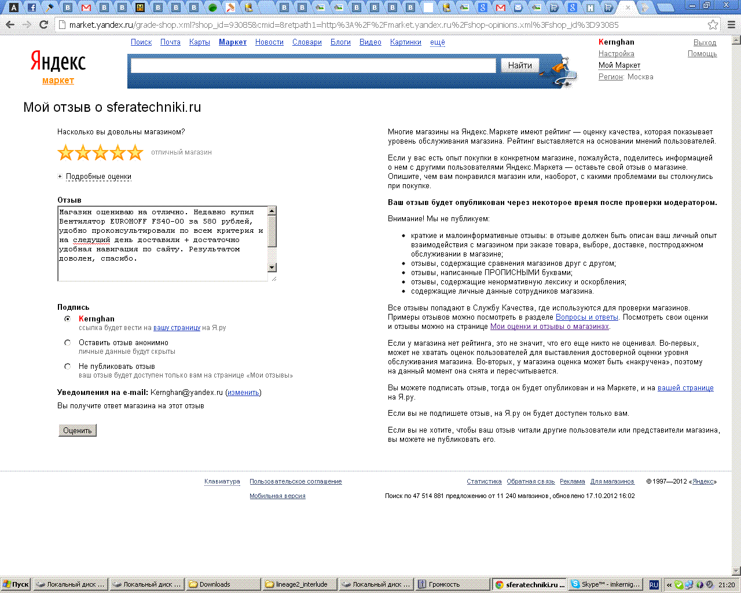Select the Kernghan signature radio button
The image size is (741, 593).
[67, 319]
